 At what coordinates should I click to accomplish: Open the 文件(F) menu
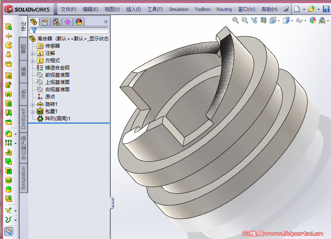[68, 9]
